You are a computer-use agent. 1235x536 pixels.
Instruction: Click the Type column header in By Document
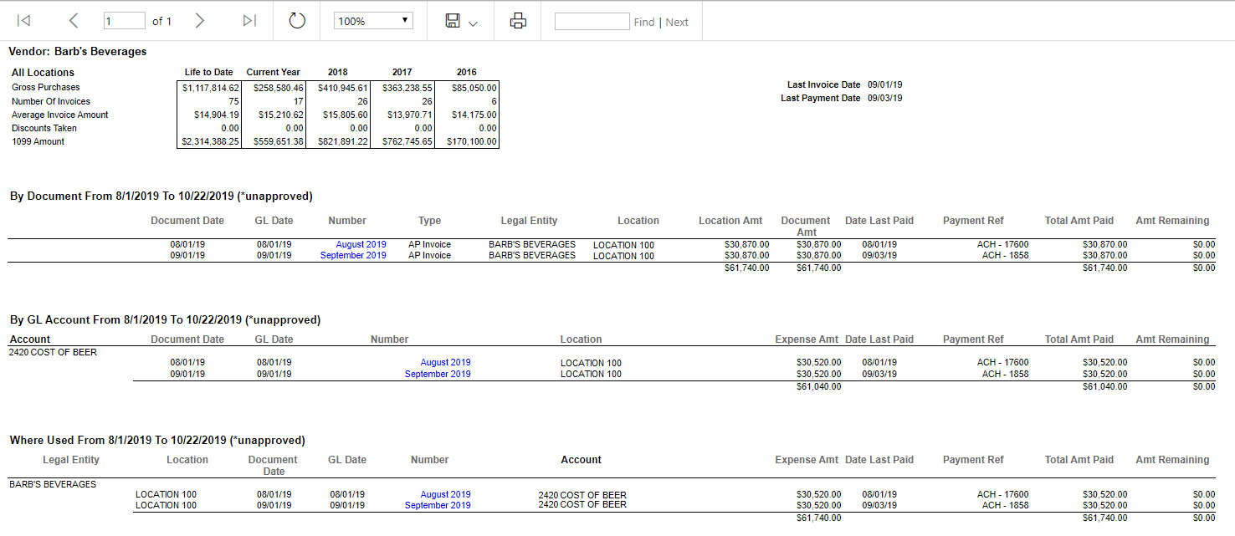coord(429,221)
